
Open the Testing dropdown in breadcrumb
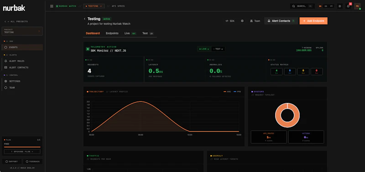[x=94, y=6]
